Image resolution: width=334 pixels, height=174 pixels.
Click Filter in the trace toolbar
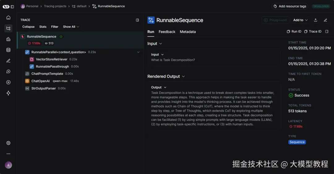pyautogui.click(x=54, y=27)
